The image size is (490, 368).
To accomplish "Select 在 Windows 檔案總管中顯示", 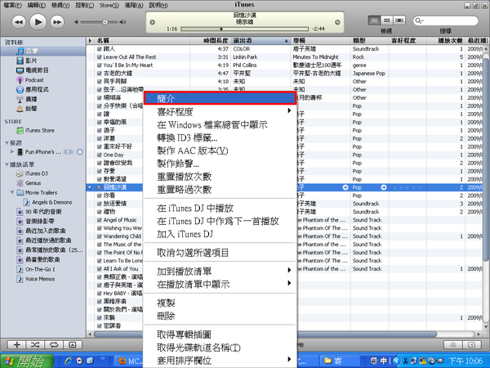I will pos(220,124).
